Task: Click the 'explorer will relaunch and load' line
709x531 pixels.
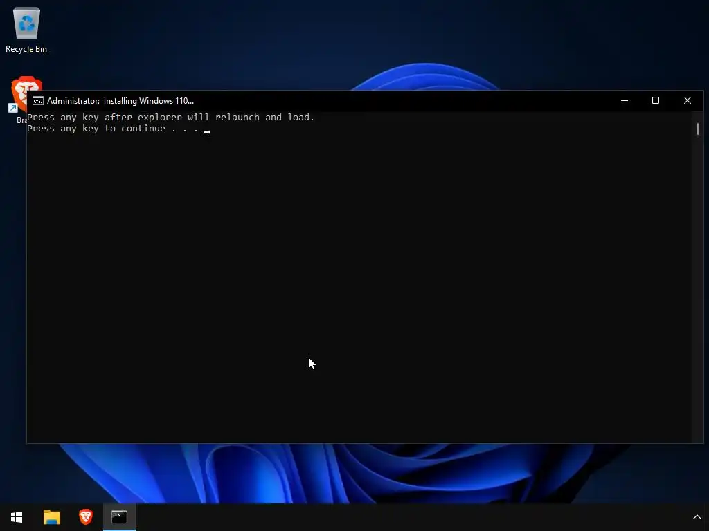Action: tap(170, 118)
